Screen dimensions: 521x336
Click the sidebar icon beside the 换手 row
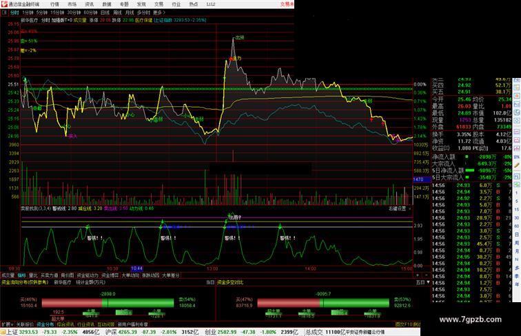[517, 132]
